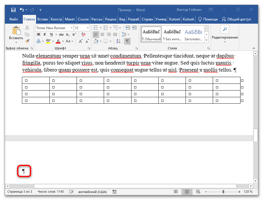
Task: Click the английский (США) language indicator
Action: pyautogui.click(x=92, y=192)
